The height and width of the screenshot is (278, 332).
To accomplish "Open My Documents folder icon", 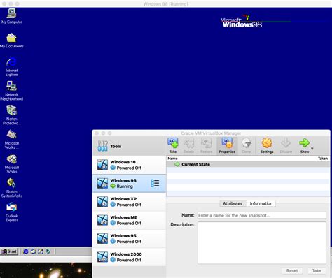I will click(x=11, y=40).
